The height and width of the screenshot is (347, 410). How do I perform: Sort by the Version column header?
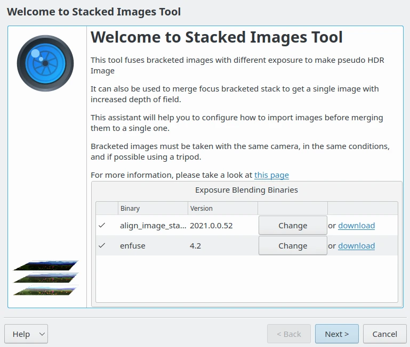coord(222,209)
